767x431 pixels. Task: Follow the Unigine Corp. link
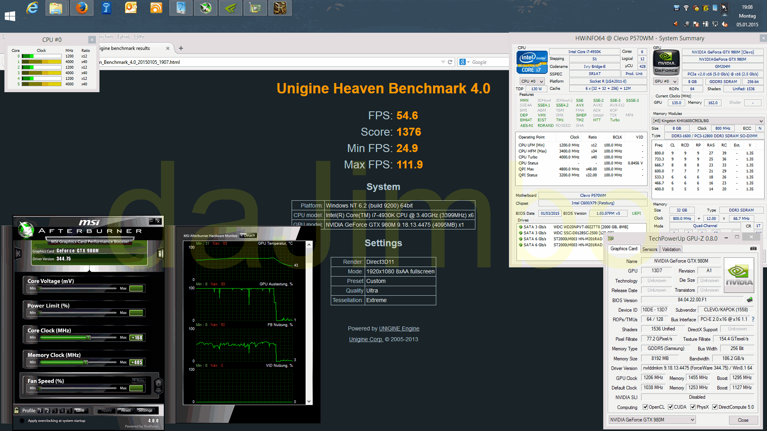366,339
